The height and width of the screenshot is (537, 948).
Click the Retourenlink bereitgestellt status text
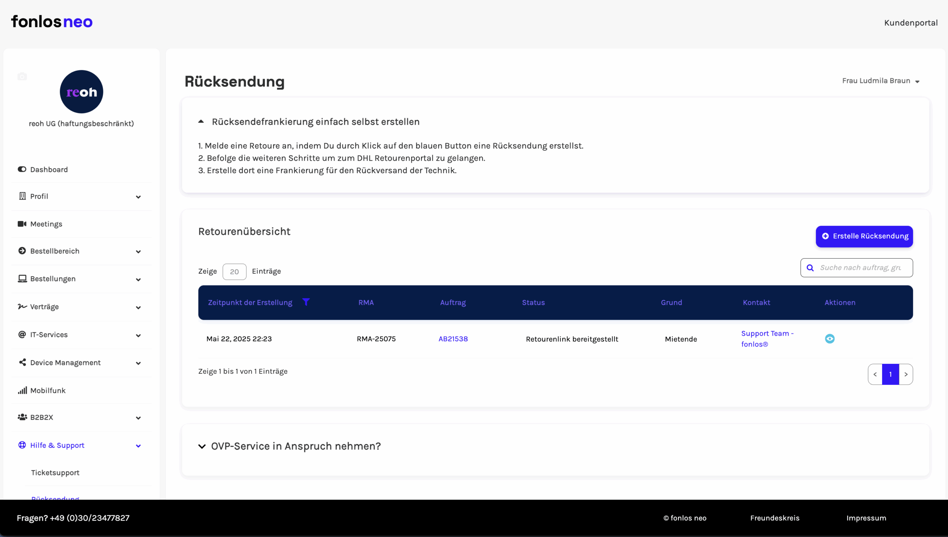point(572,339)
